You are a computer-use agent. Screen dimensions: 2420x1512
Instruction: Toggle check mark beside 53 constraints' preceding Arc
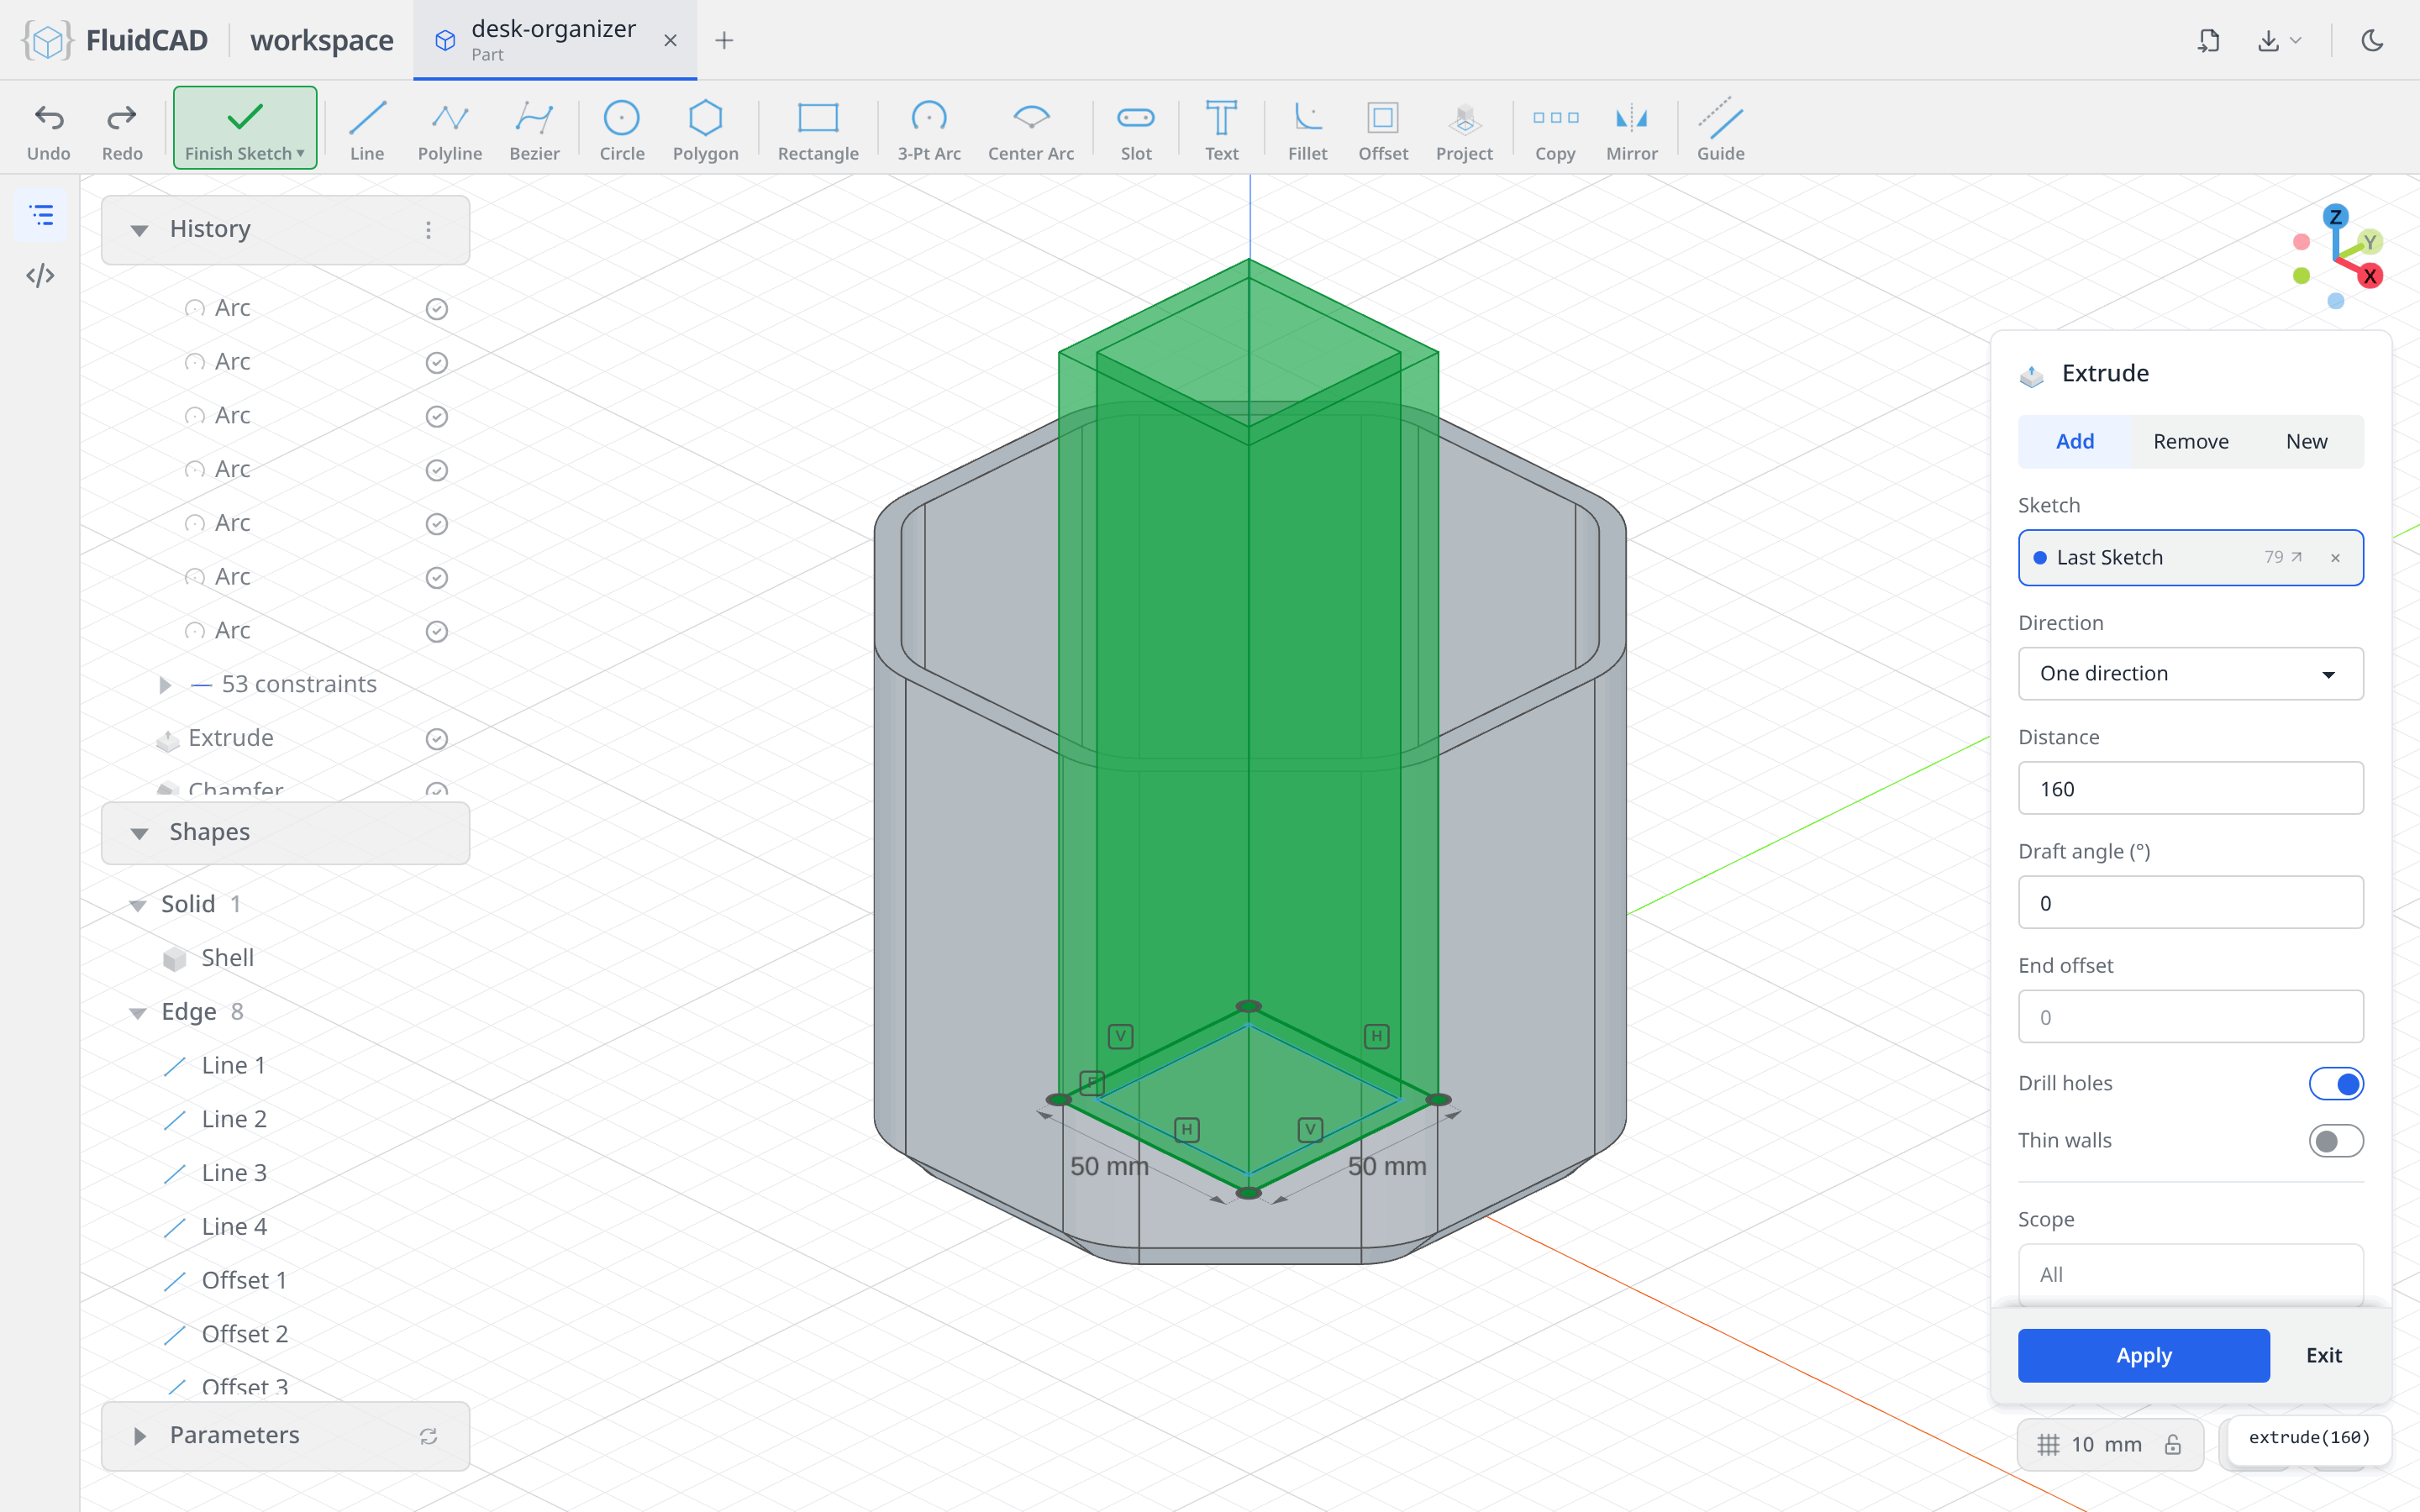pyautogui.click(x=436, y=631)
